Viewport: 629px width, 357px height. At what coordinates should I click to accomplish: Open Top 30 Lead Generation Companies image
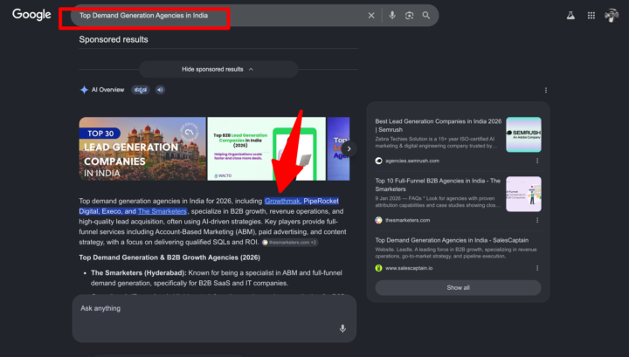142,148
